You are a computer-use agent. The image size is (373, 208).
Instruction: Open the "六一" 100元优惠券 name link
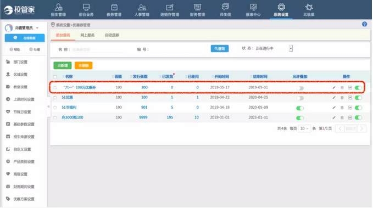click(80, 87)
